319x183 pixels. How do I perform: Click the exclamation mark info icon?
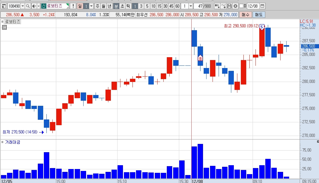(x=73, y=6)
